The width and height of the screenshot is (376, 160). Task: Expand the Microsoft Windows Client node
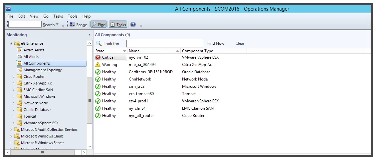[x=11, y=136]
